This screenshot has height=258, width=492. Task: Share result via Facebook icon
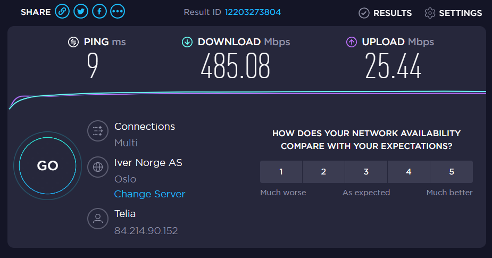tap(99, 12)
